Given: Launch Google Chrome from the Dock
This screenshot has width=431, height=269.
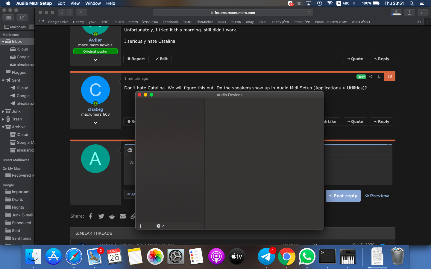Looking at the screenshot, I should point(286,256).
